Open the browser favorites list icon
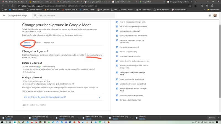 point(202,6)
